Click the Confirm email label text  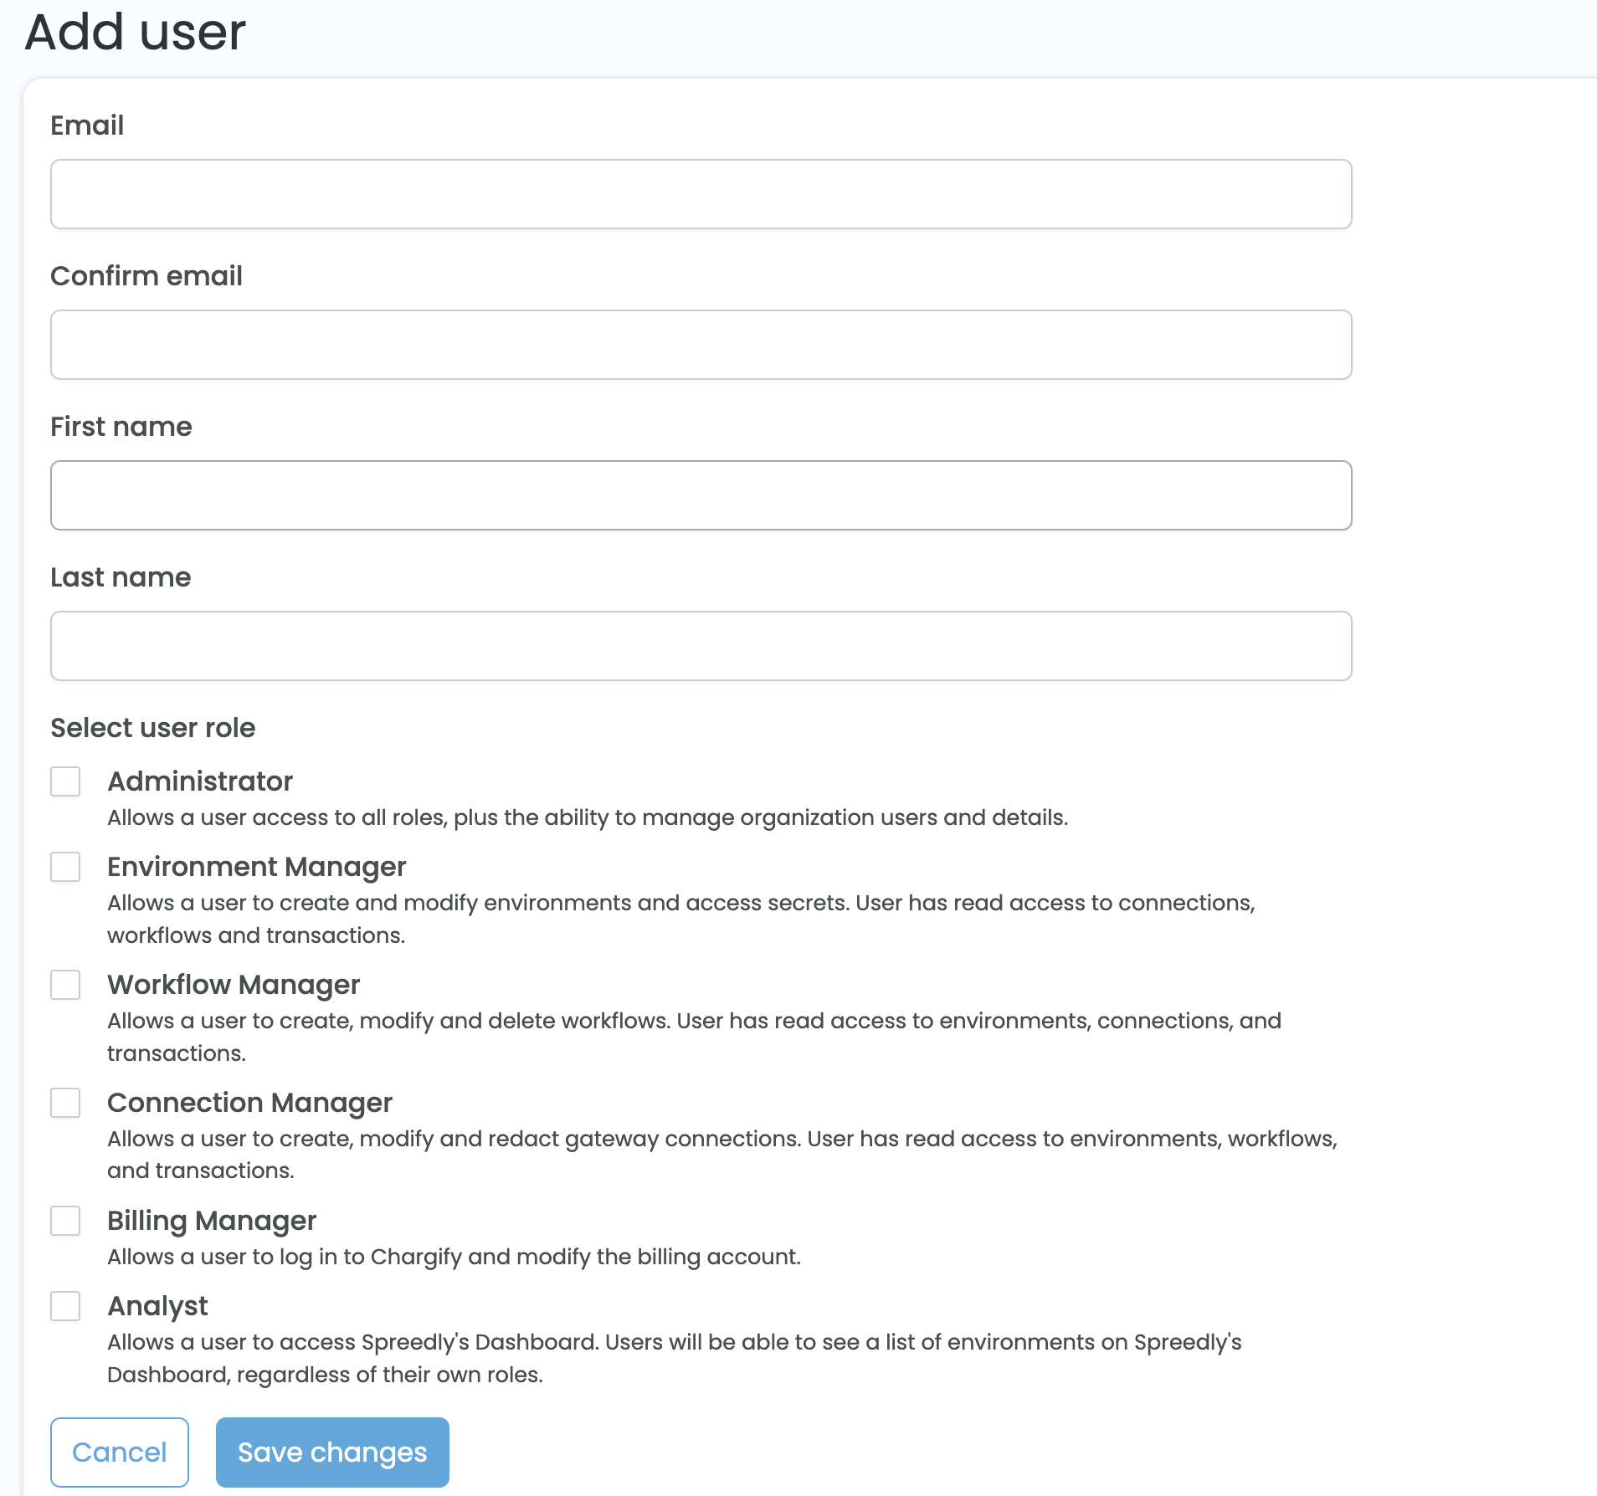[146, 276]
